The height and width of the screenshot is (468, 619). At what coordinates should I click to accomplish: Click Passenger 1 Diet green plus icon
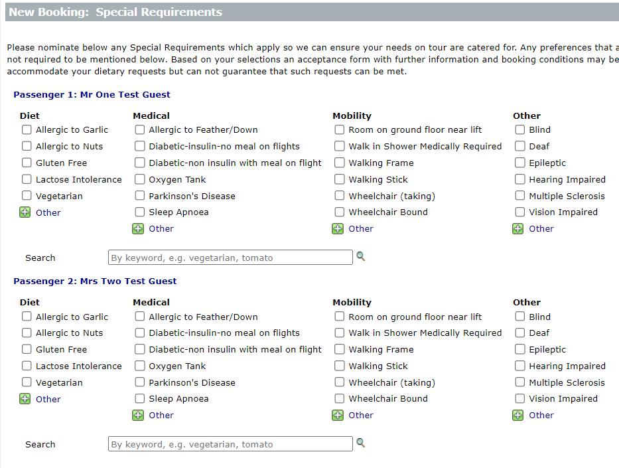coord(25,212)
